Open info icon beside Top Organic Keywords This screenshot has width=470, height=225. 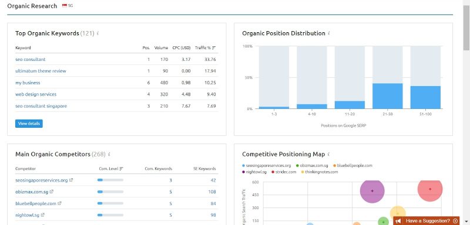pos(98,33)
